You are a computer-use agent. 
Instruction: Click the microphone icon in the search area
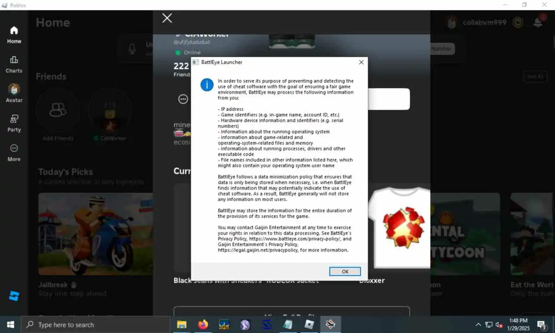tap(132, 48)
